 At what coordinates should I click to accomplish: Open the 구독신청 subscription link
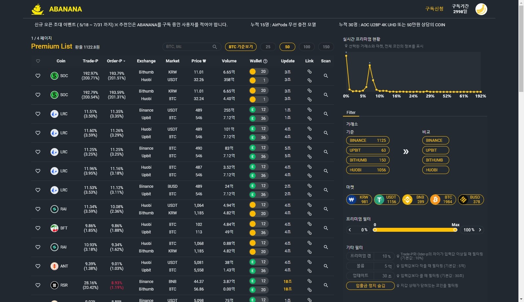[x=434, y=9]
